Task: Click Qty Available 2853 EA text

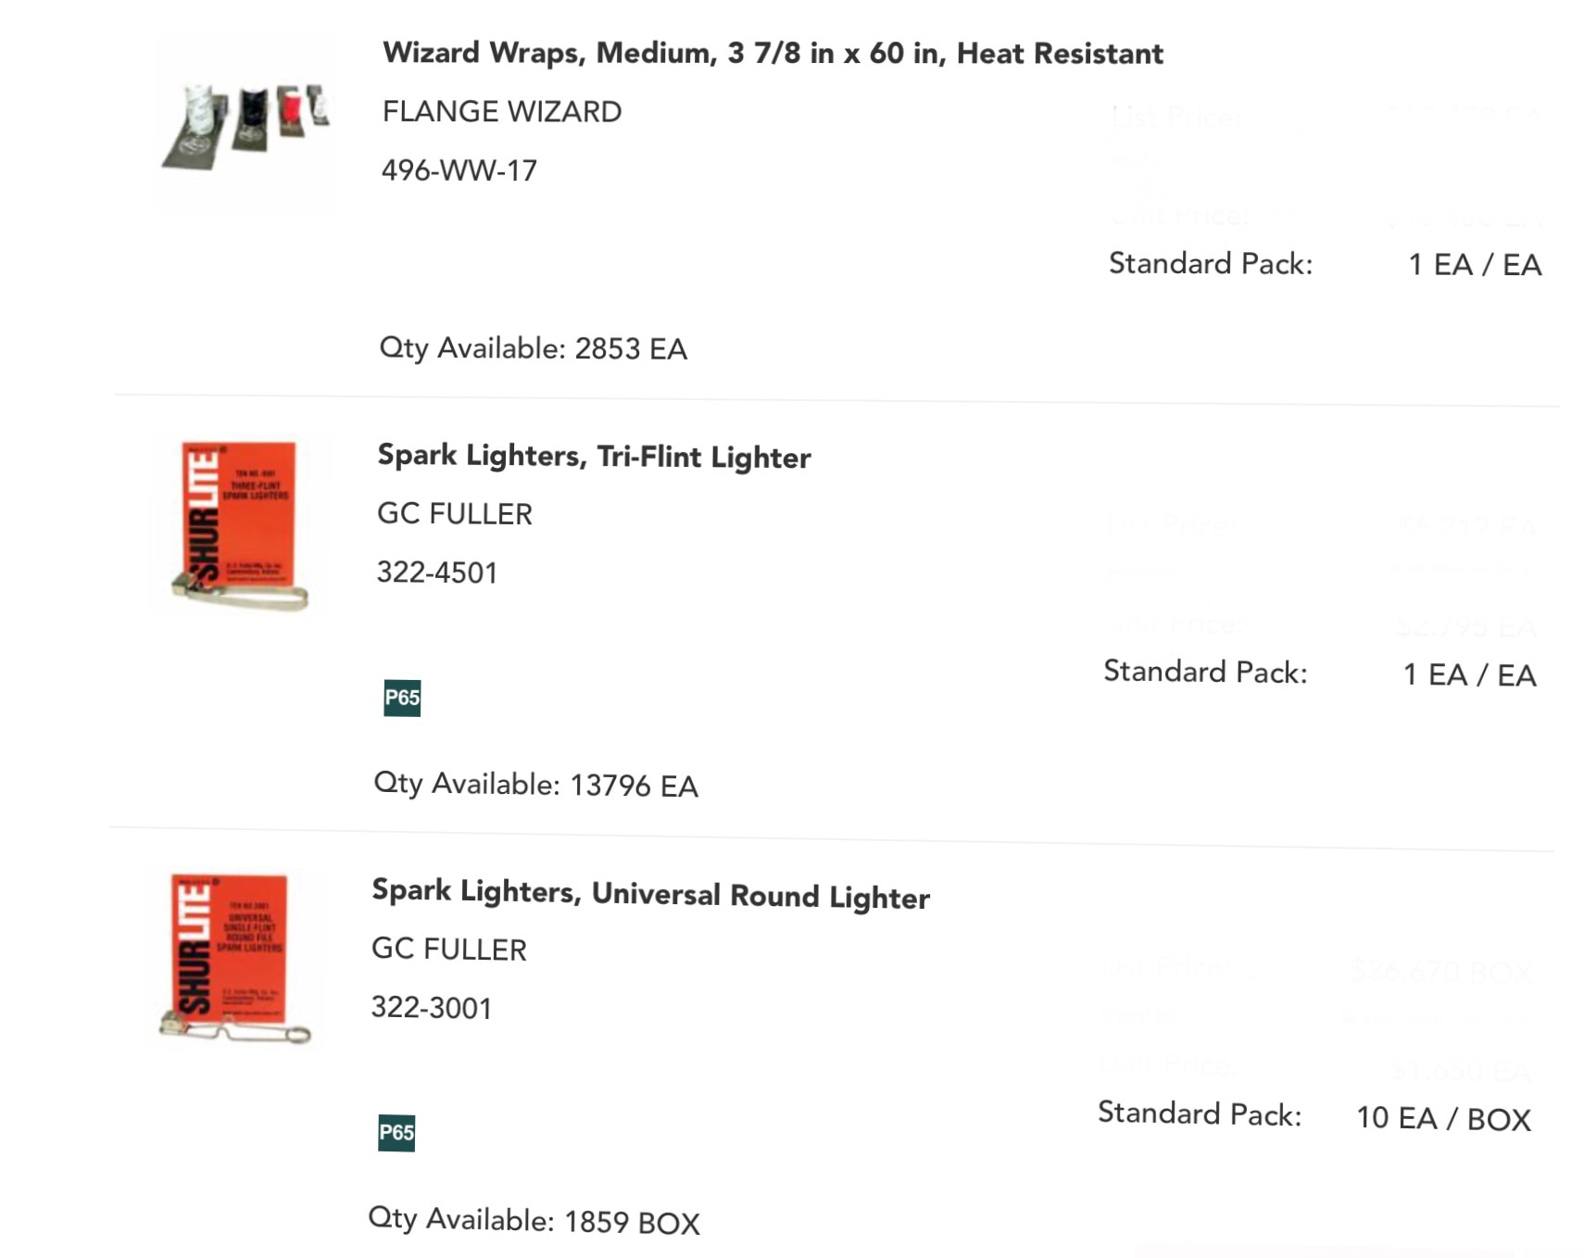Action: coord(534,349)
